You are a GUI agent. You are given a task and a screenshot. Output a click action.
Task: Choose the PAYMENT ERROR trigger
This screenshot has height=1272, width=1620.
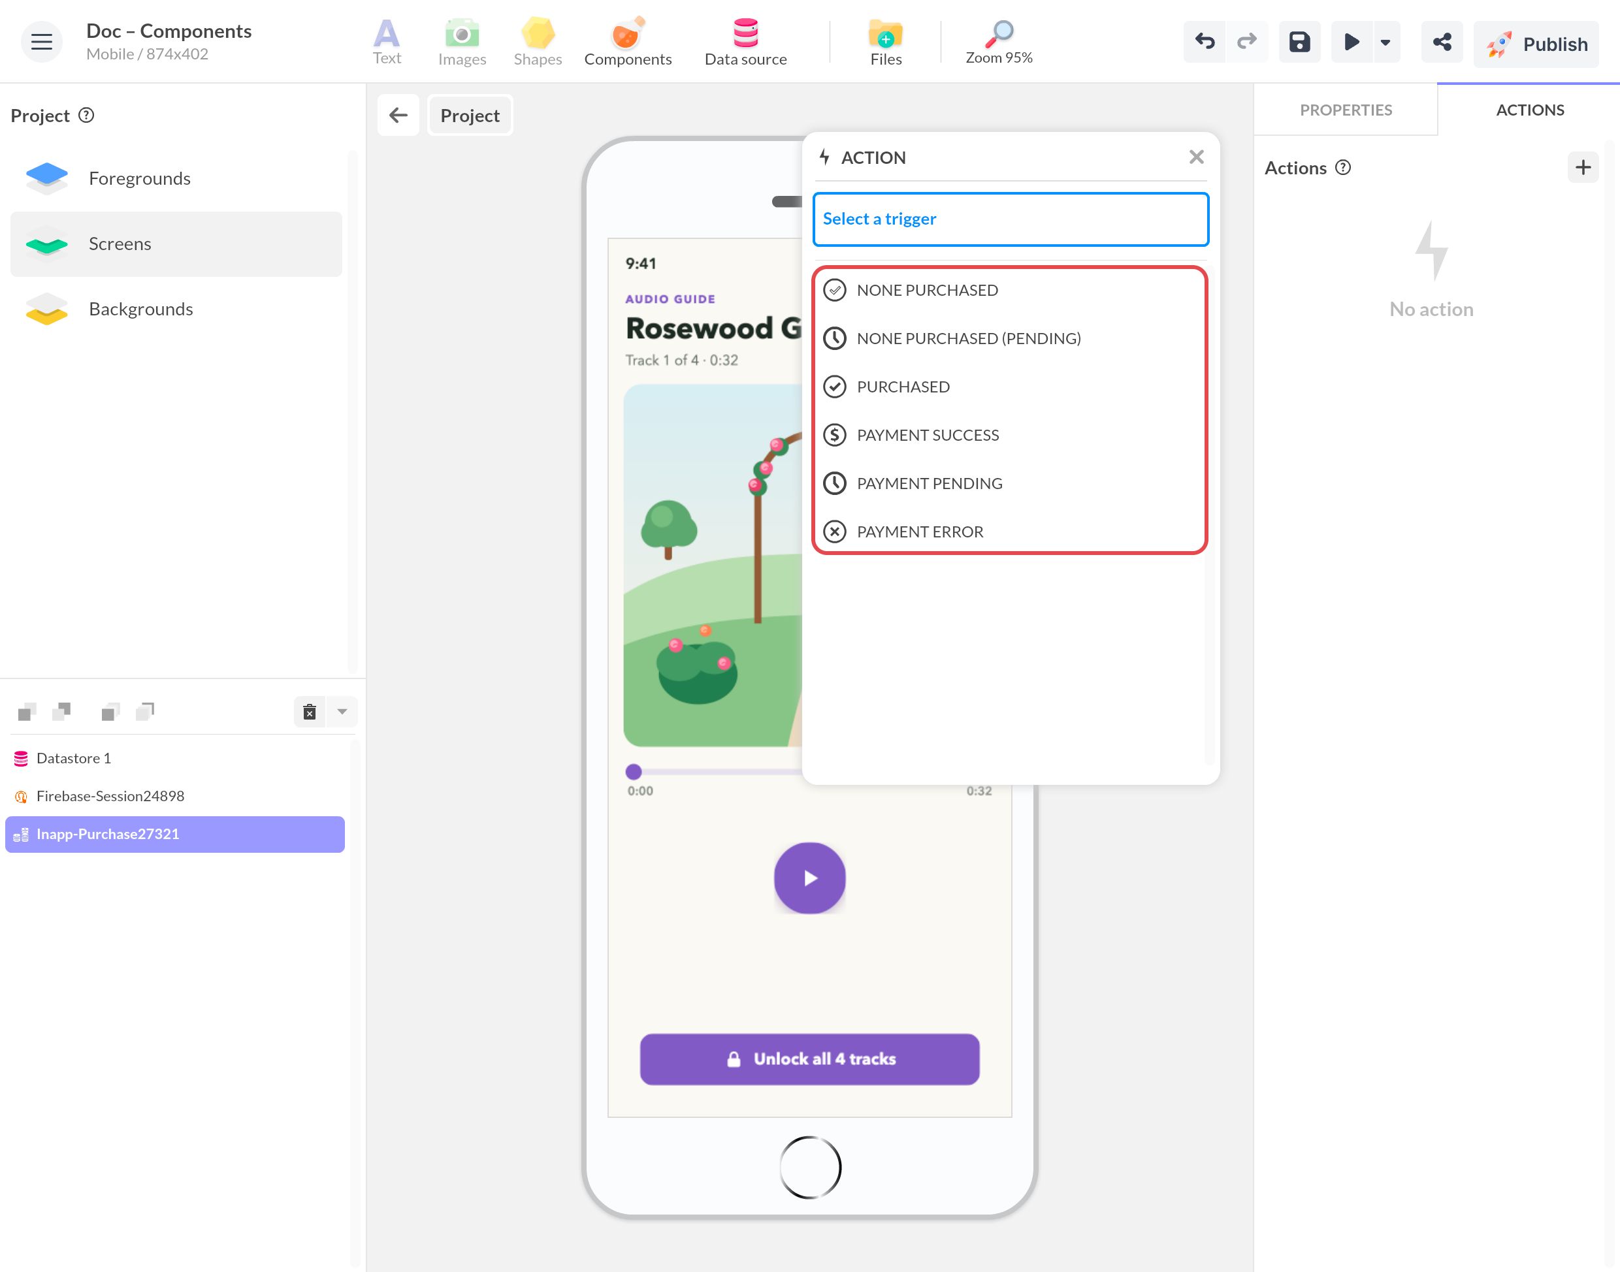point(1009,532)
